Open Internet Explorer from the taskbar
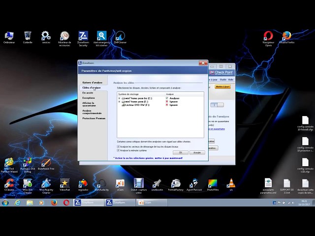The height and width of the screenshot is (236, 315). (18, 203)
